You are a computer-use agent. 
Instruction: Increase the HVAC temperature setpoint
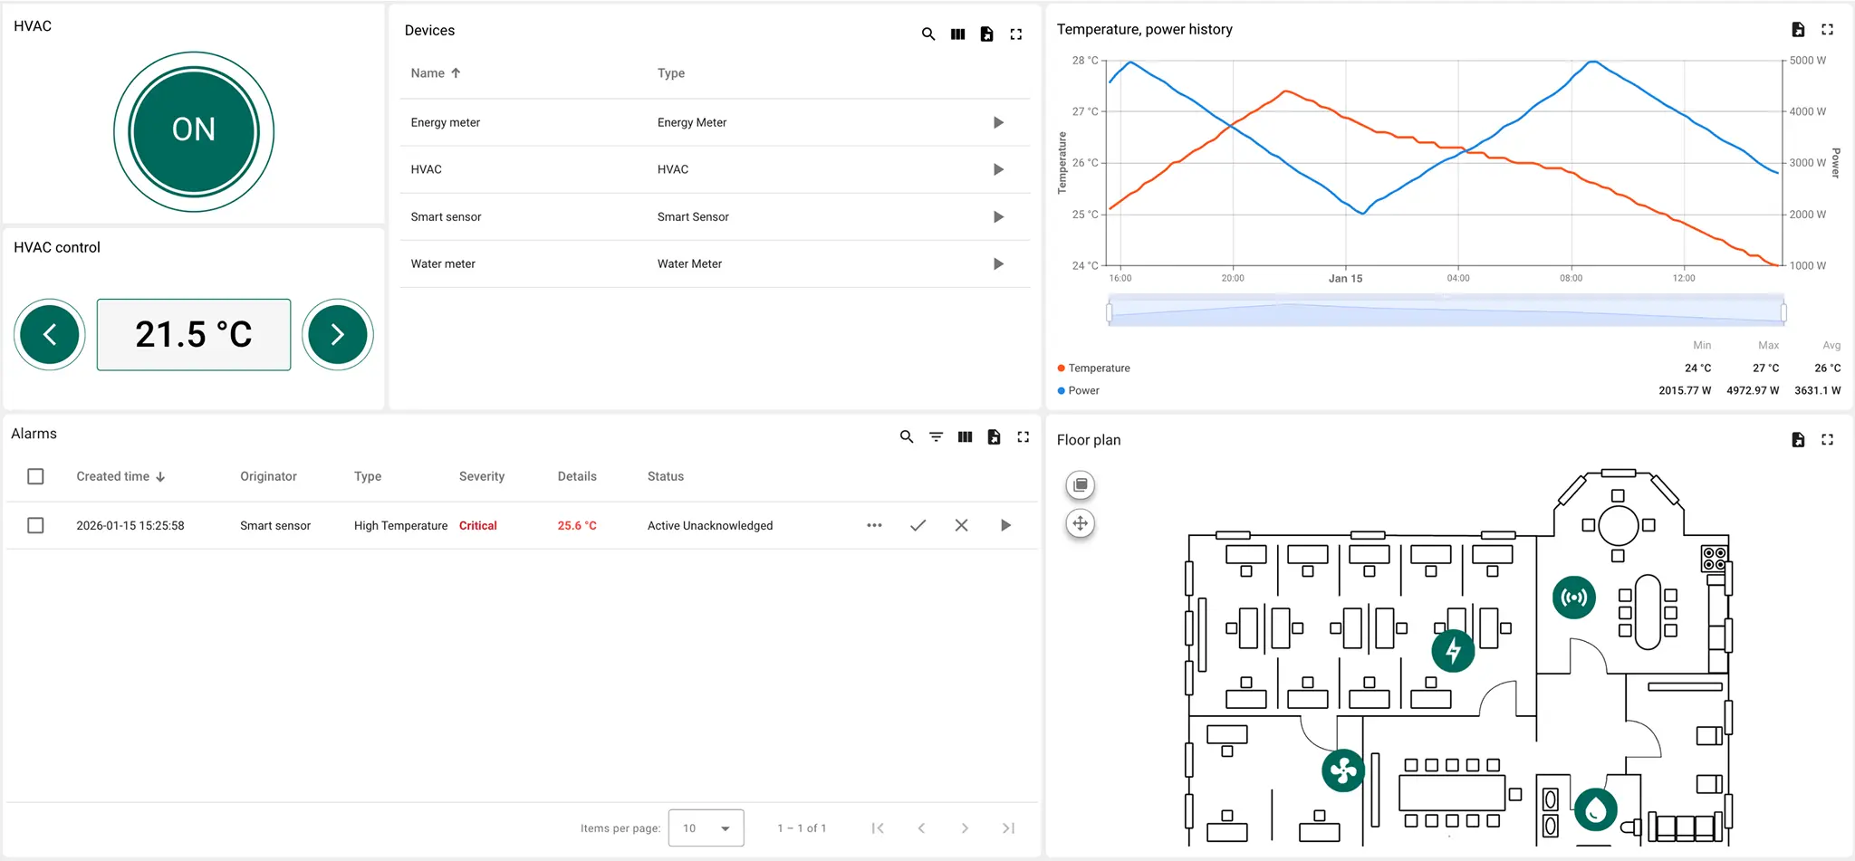point(337,334)
